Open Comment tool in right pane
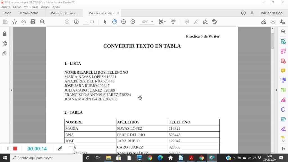The height and width of the screenshot is (162, 288). point(283,71)
